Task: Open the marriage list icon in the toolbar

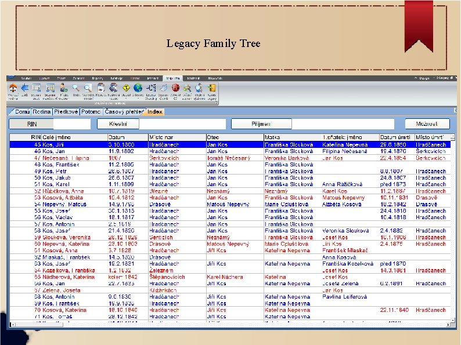Action: click(x=51, y=88)
